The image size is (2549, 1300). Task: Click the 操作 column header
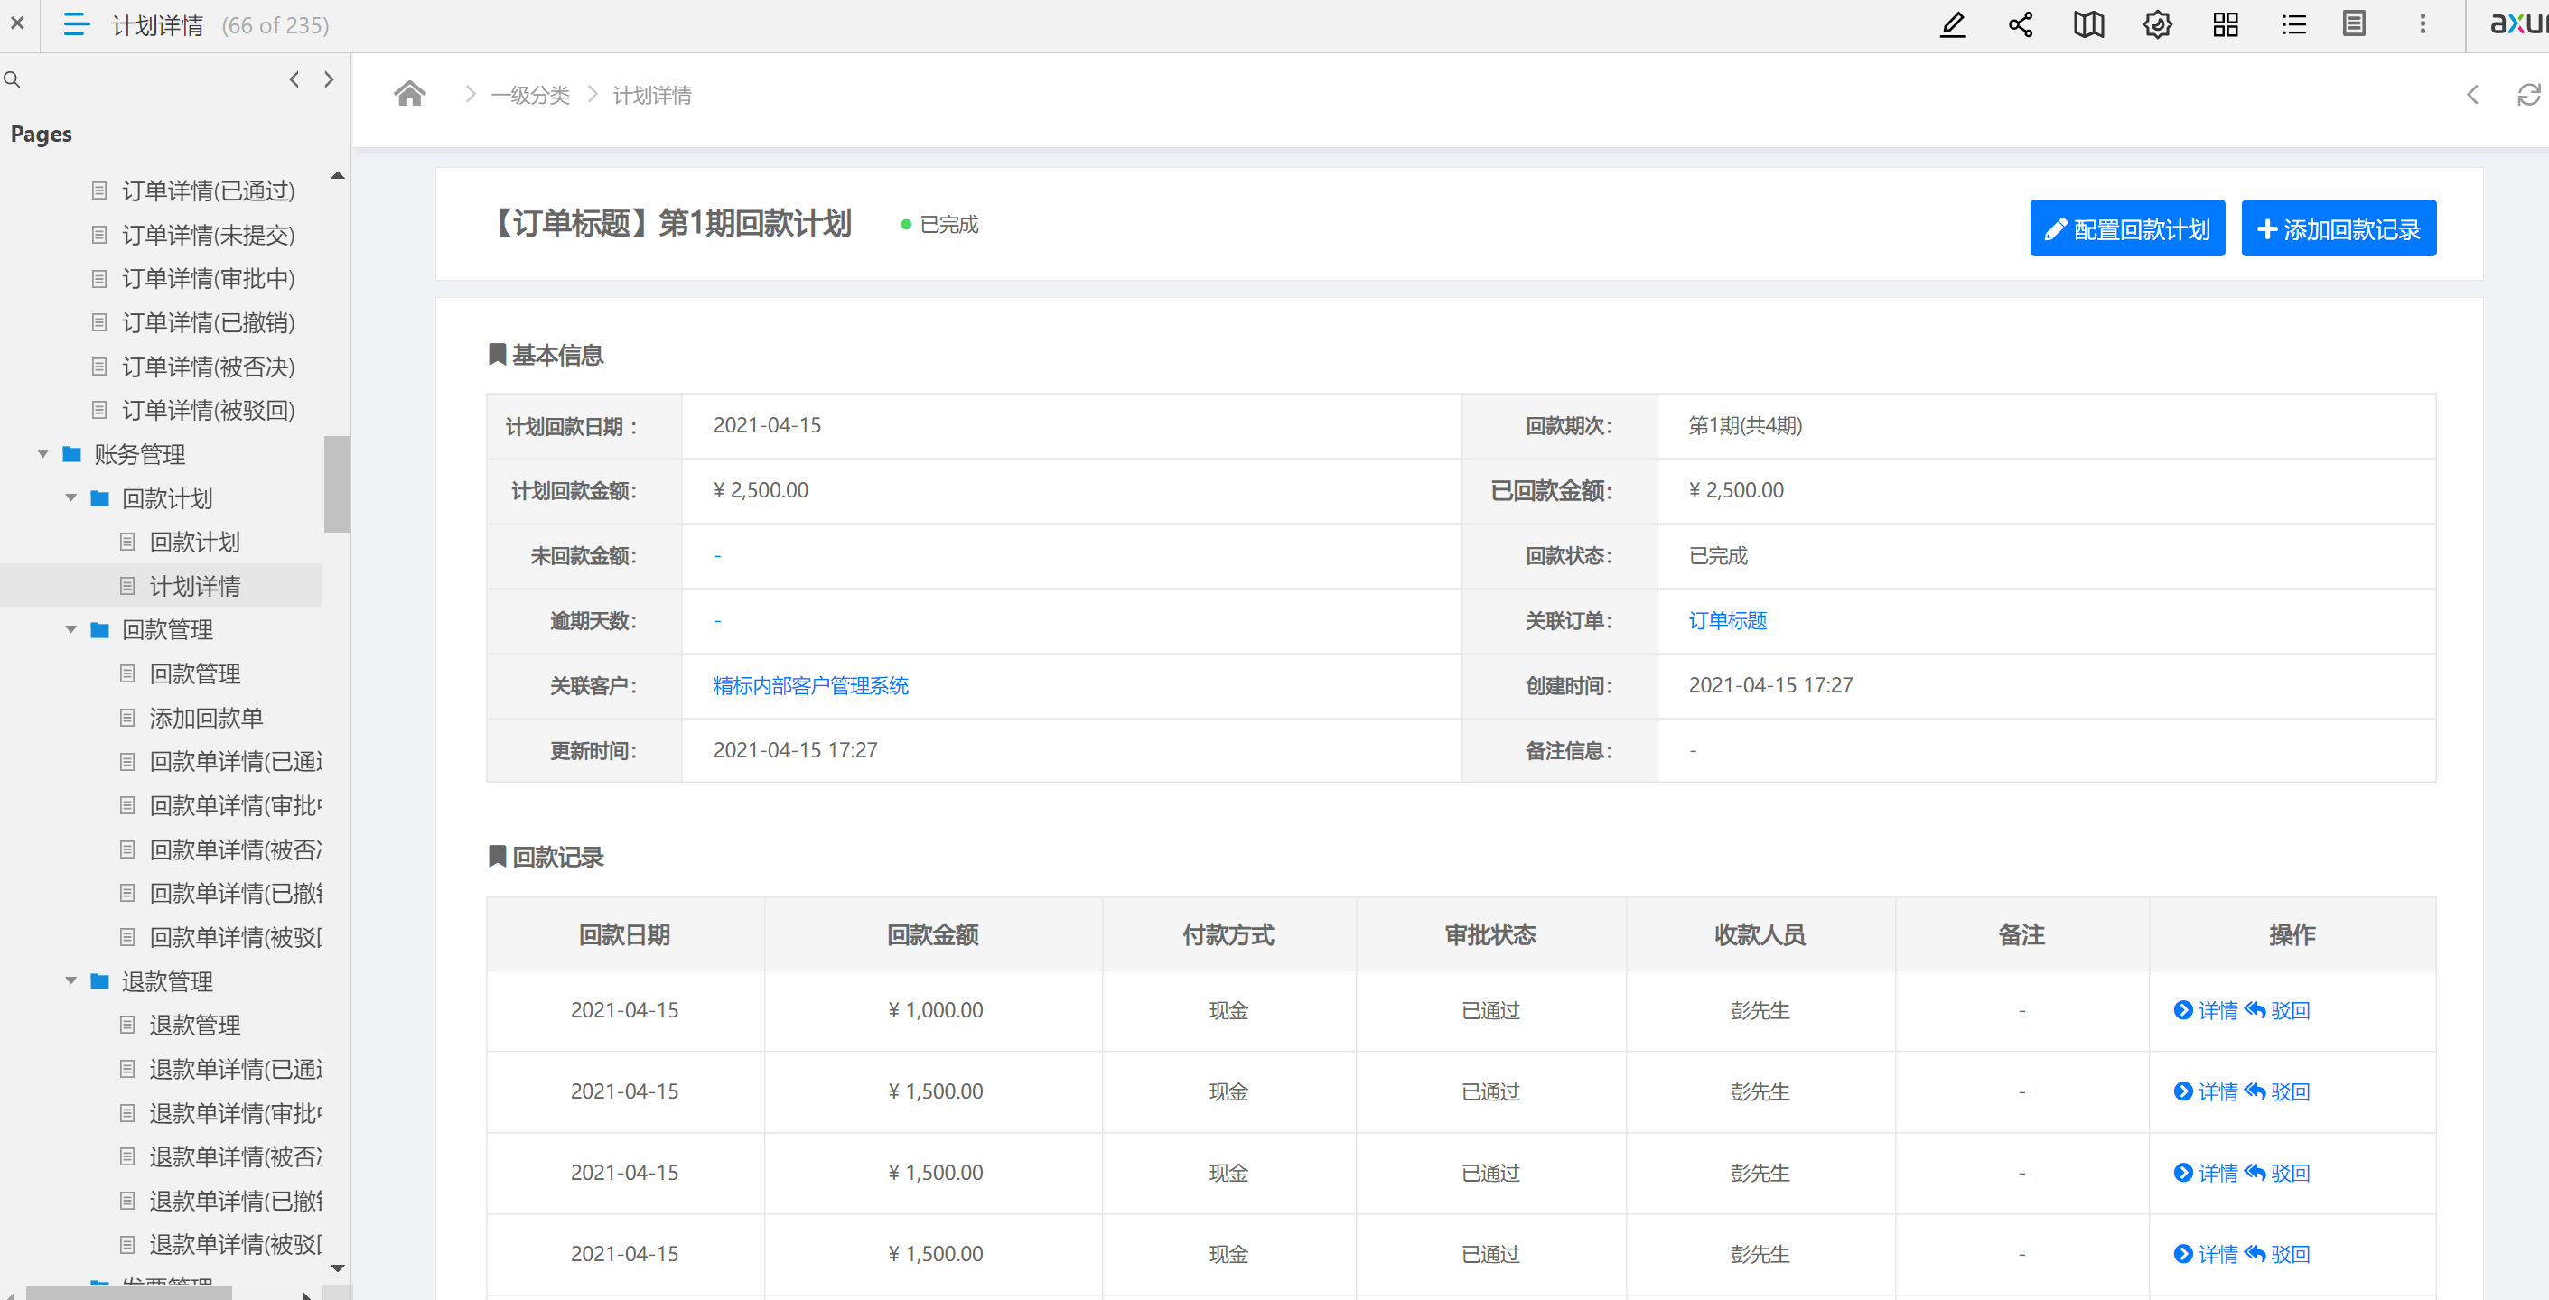pos(2292,935)
